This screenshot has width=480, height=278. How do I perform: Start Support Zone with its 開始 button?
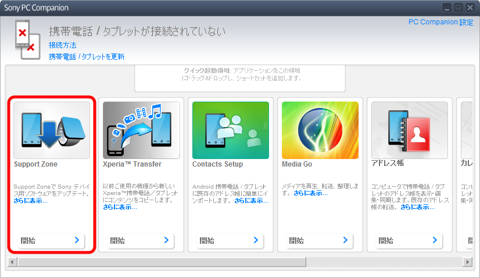51,241
